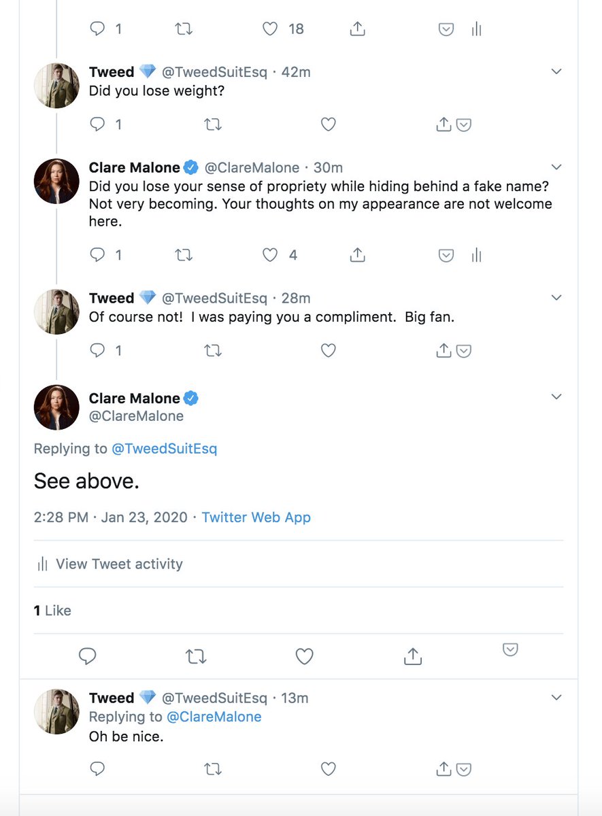Retweet the main 'See above.' tweet
The image size is (602, 816).
[x=196, y=656]
